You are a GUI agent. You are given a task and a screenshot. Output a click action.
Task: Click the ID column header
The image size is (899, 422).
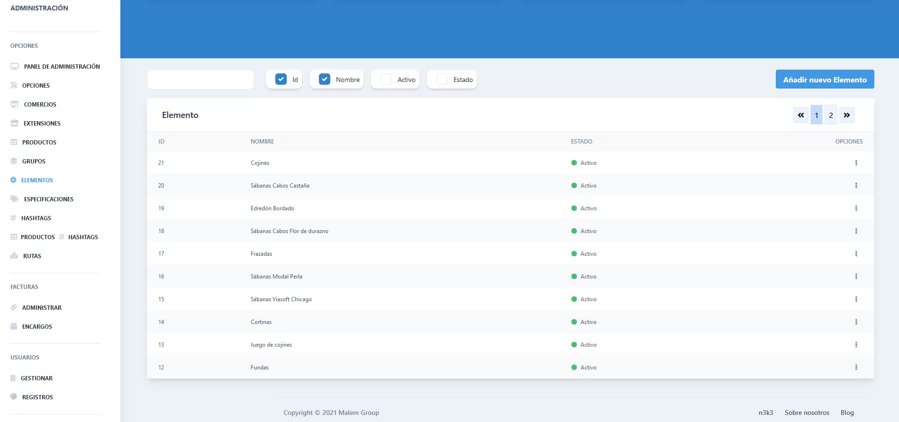pyautogui.click(x=161, y=142)
